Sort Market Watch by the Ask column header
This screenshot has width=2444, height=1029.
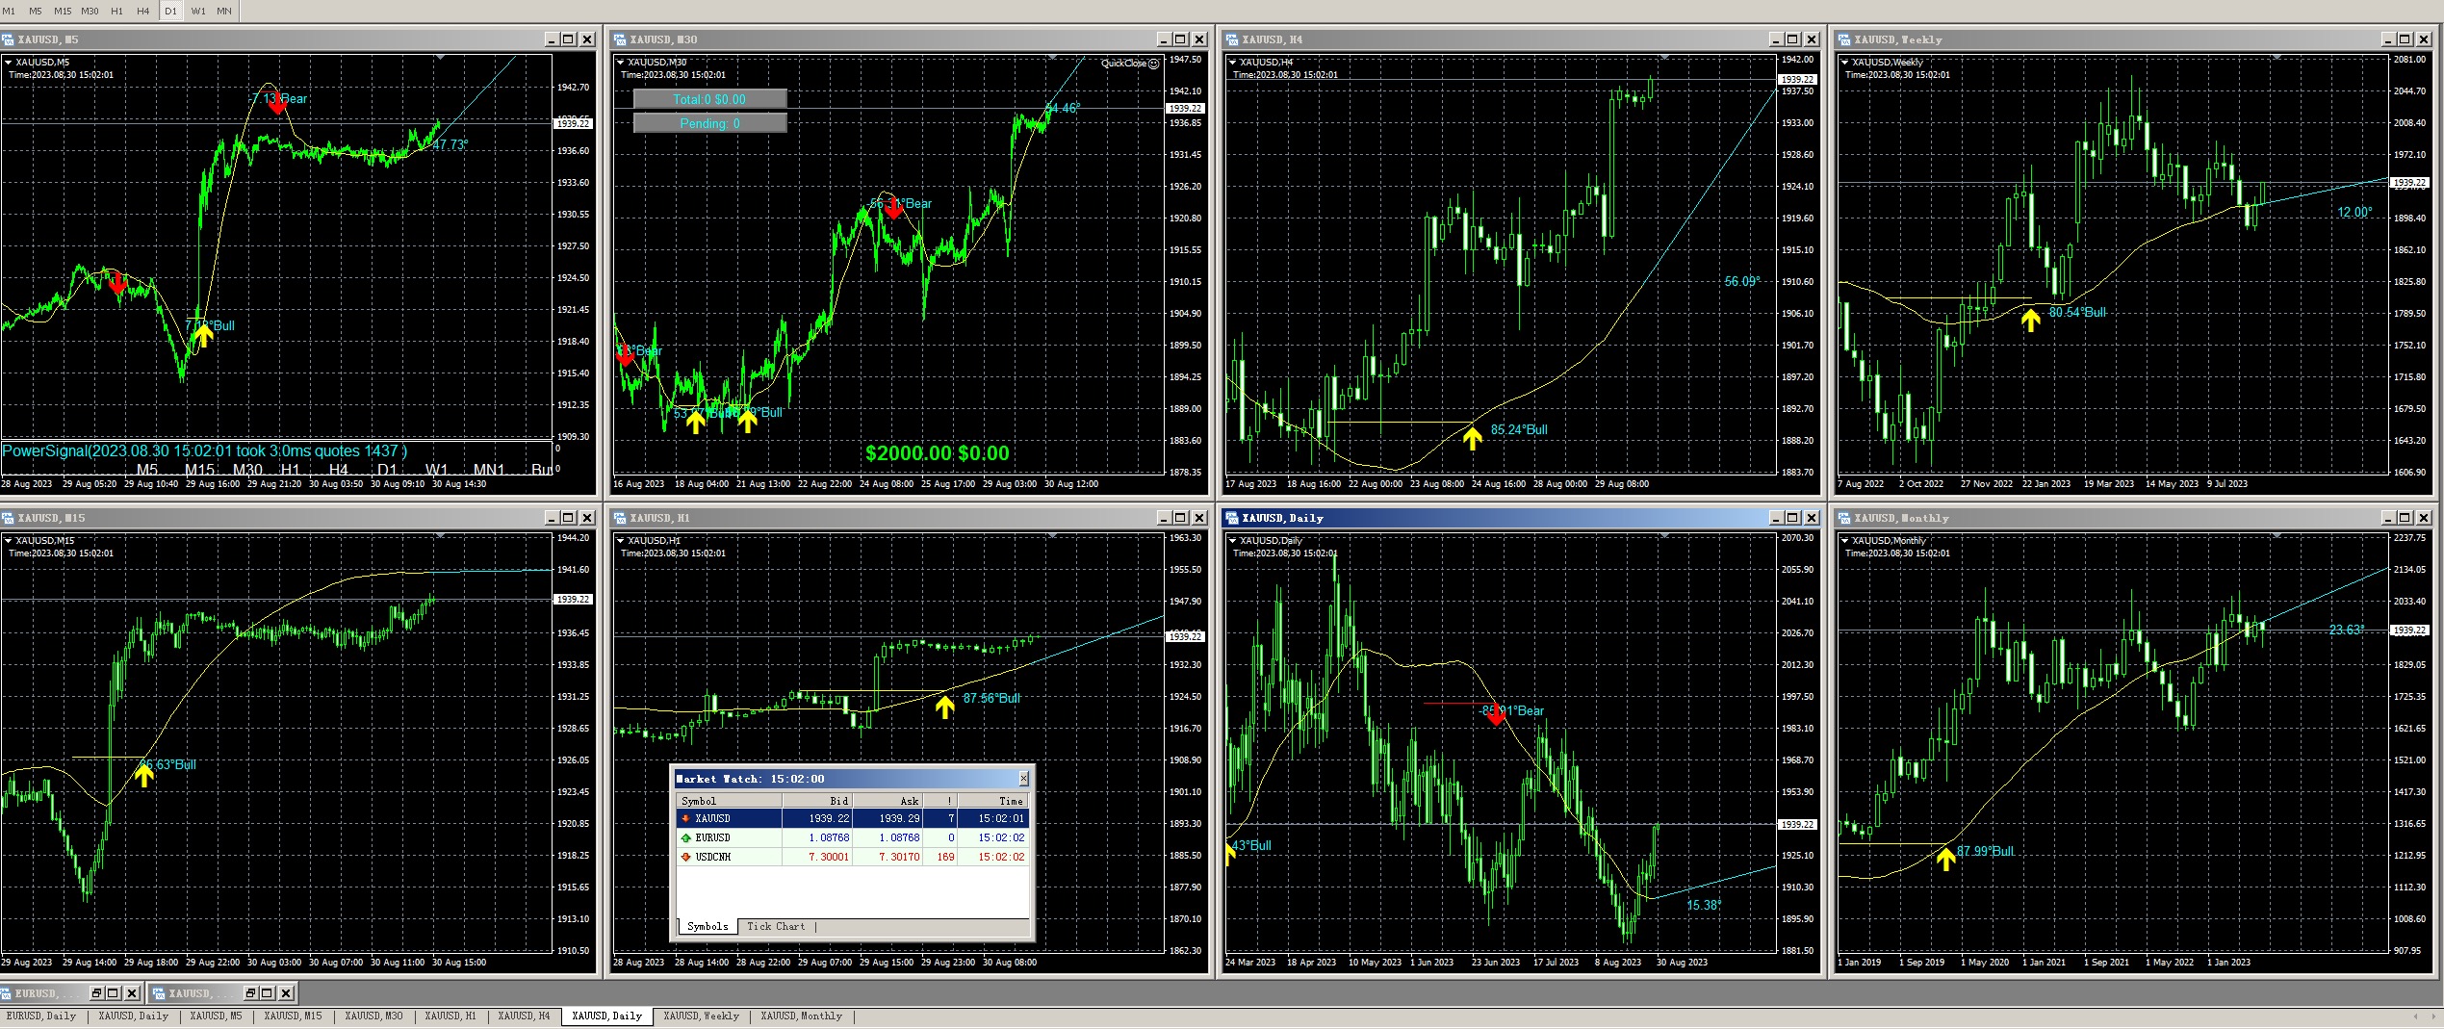pos(888,801)
